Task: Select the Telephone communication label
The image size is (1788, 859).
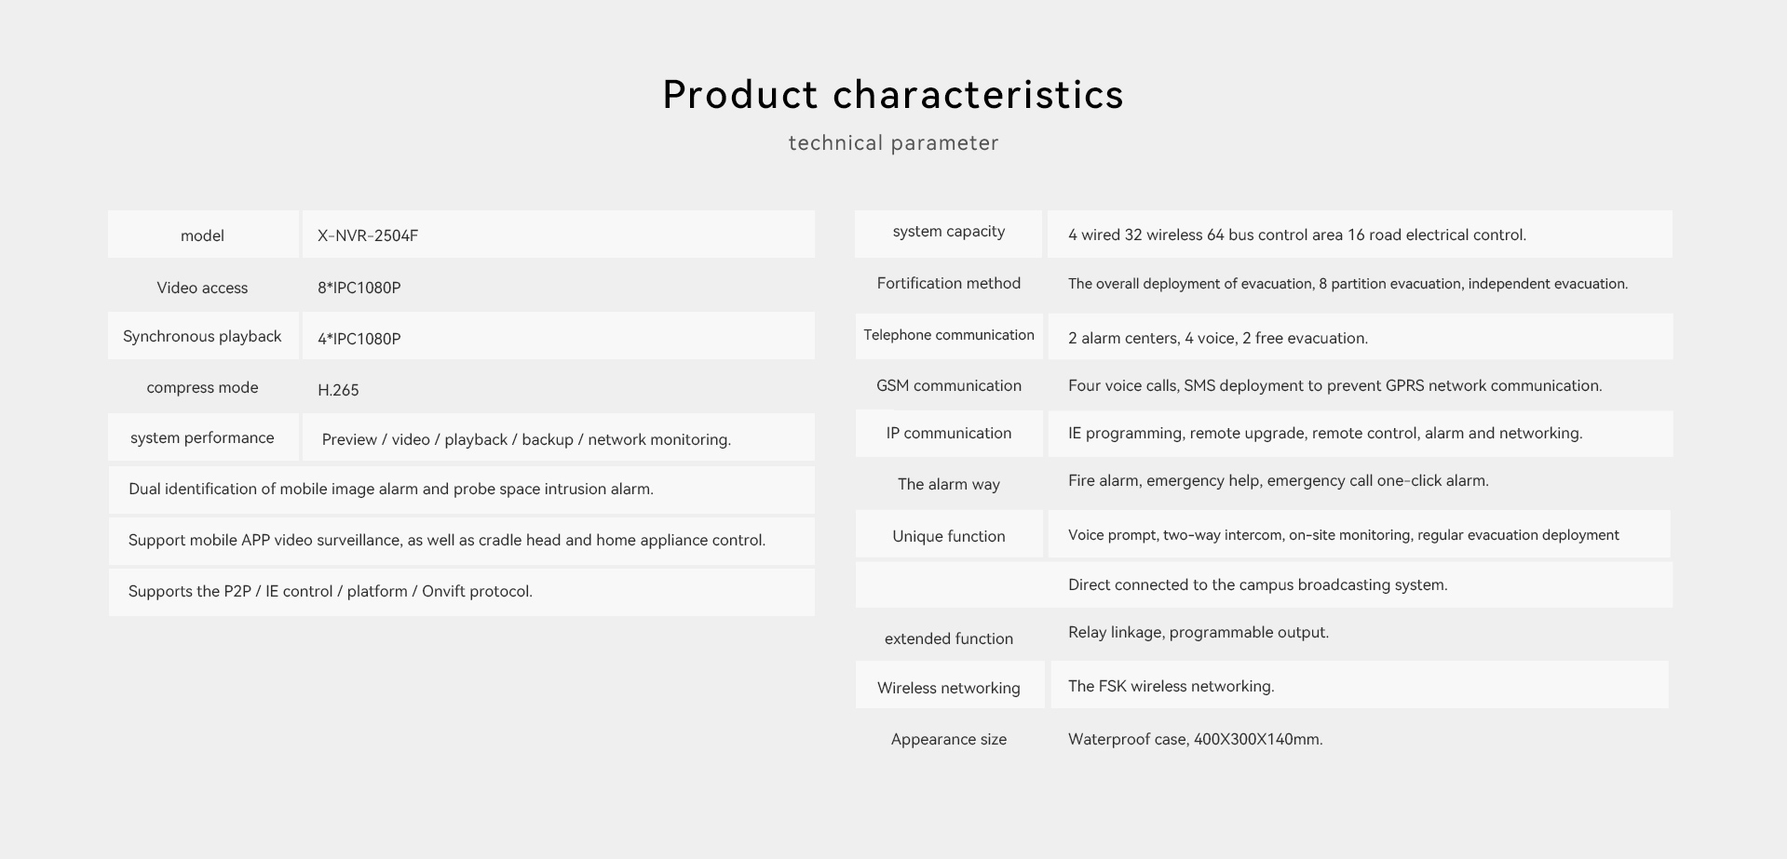Action: (949, 335)
